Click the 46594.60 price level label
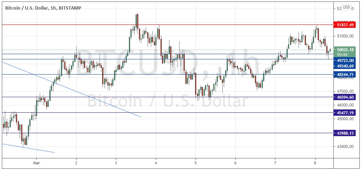The width and height of the screenshot is (362, 171). (x=346, y=97)
